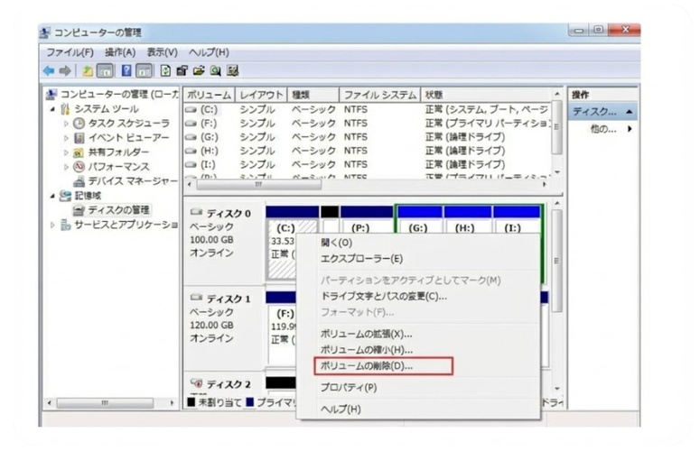Click the Performance icon in tree
Screen dimensions: 700x451
pos(79,167)
